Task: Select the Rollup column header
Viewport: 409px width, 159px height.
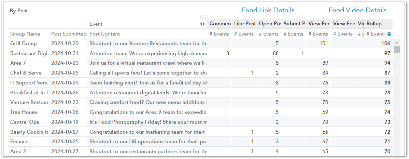Action: point(378,24)
